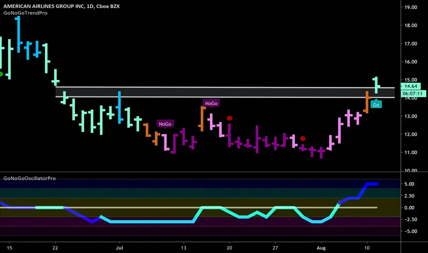Image resolution: width=428 pixels, height=253 pixels.
Task: Click the orange price bar at Aug 10
Action: (x=367, y=102)
